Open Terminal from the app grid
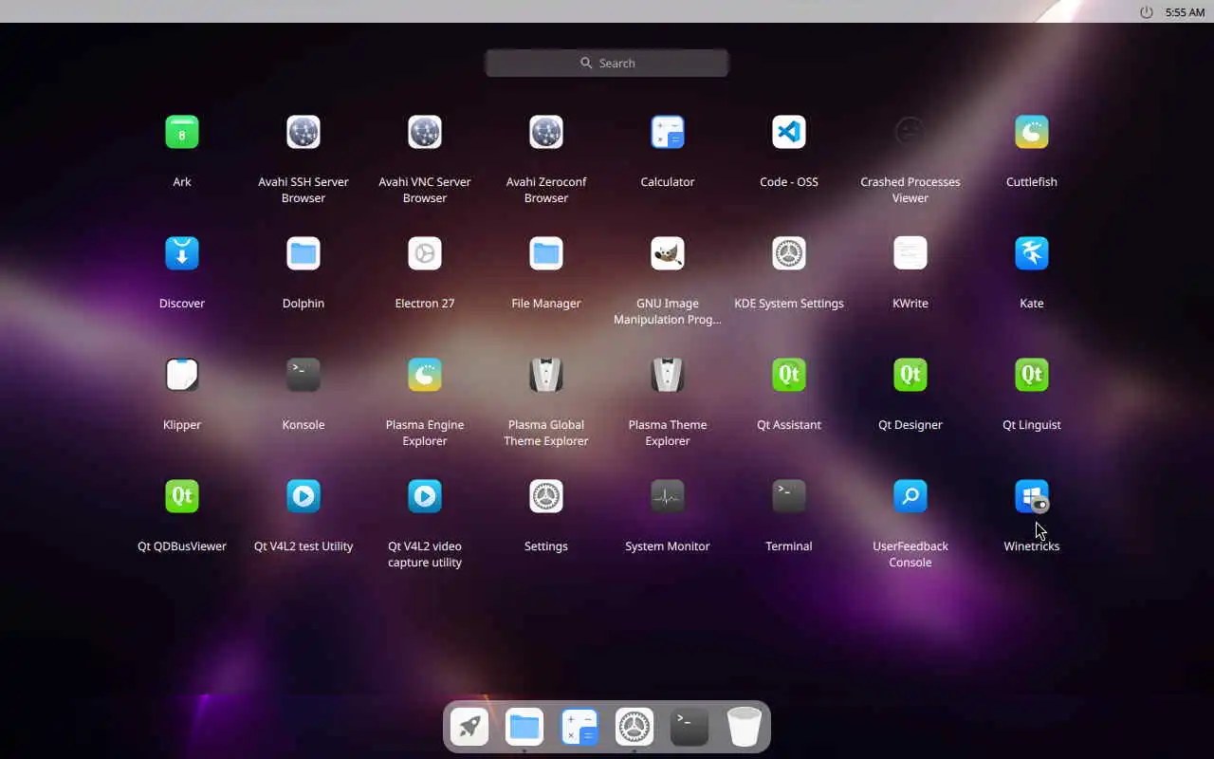1214x759 pixels. pos(789,496)
